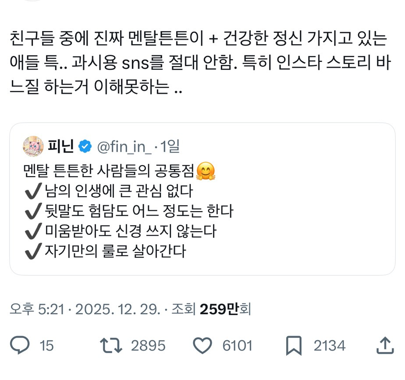Open the reply composer via the speech bubble icon

pyautogui.click(x=19, y=346)
